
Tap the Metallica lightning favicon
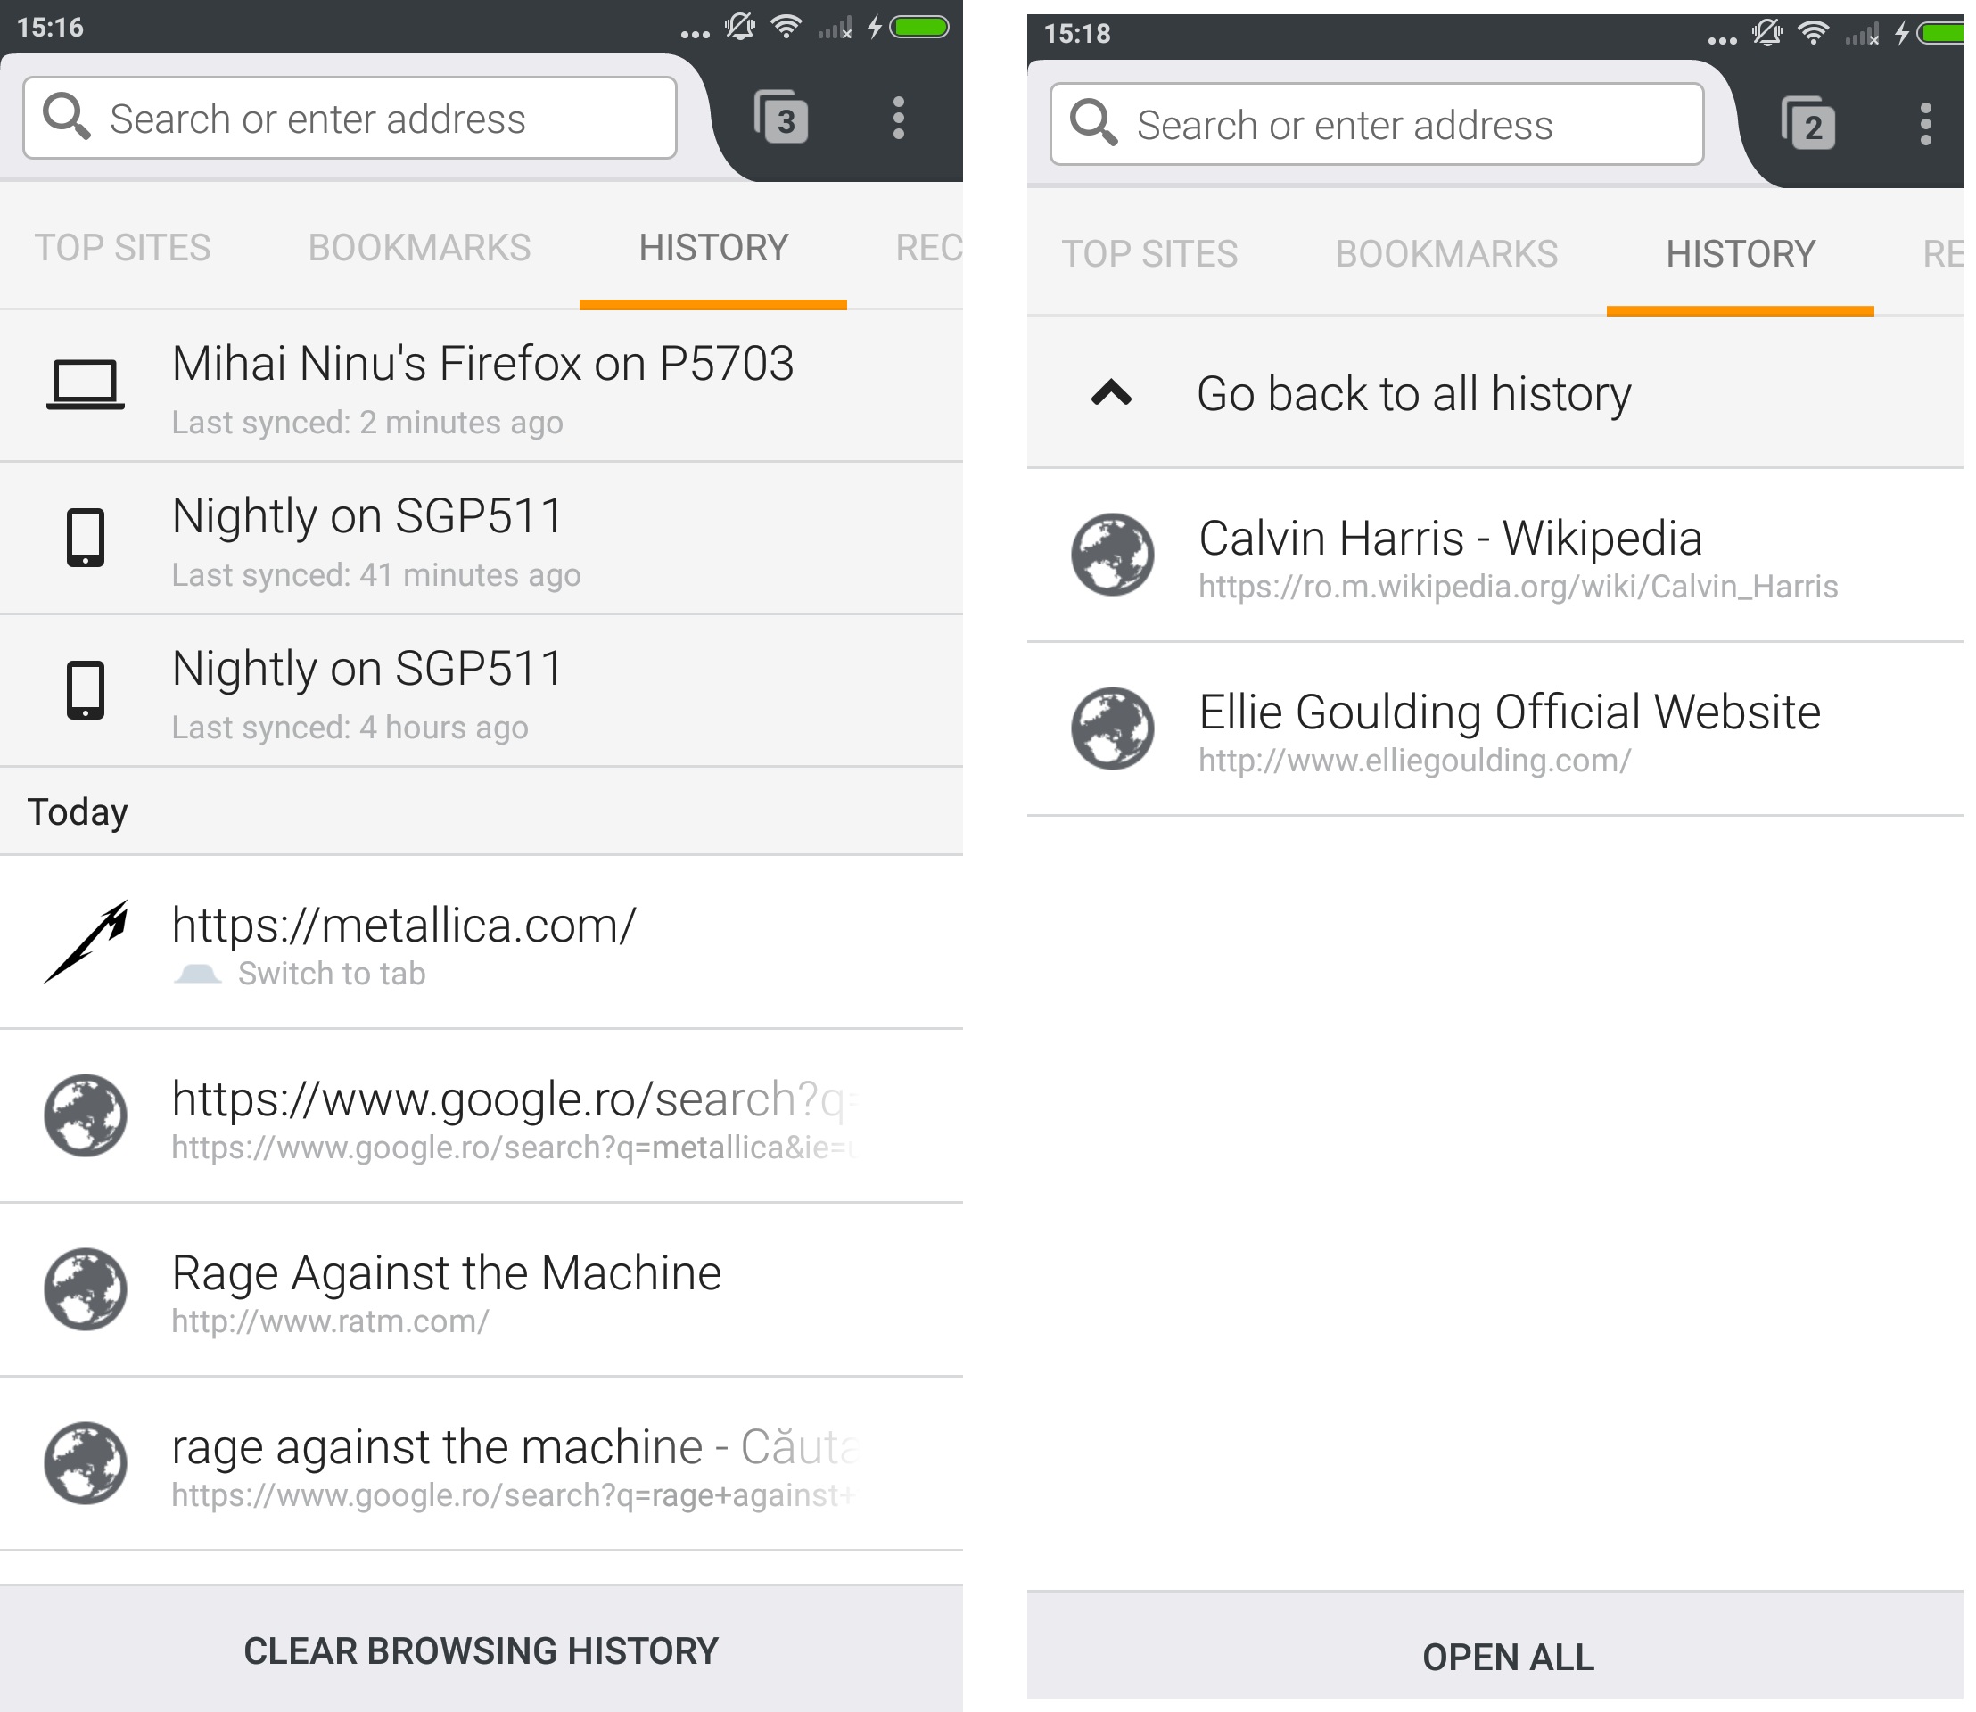click(85, 941)
